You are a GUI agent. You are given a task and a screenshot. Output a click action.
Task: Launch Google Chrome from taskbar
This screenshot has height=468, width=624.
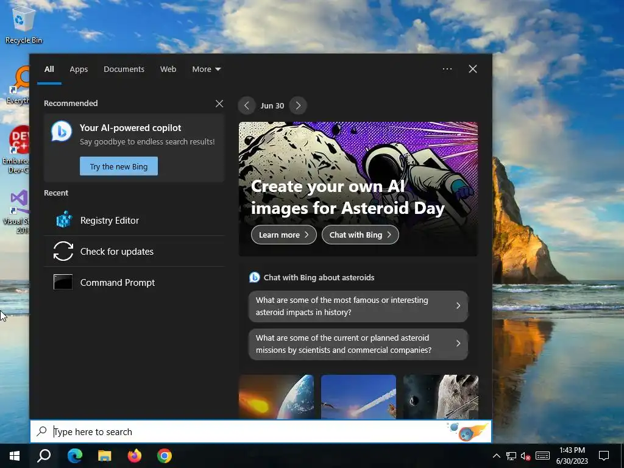click(165, 456)
